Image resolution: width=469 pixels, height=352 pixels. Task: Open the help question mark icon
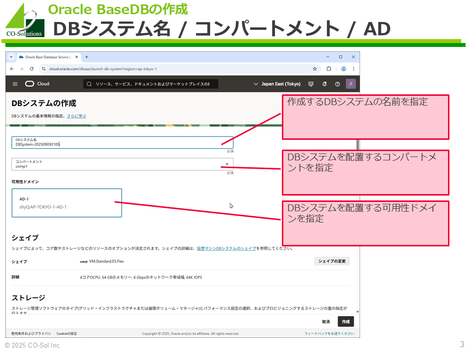(338, 84)
